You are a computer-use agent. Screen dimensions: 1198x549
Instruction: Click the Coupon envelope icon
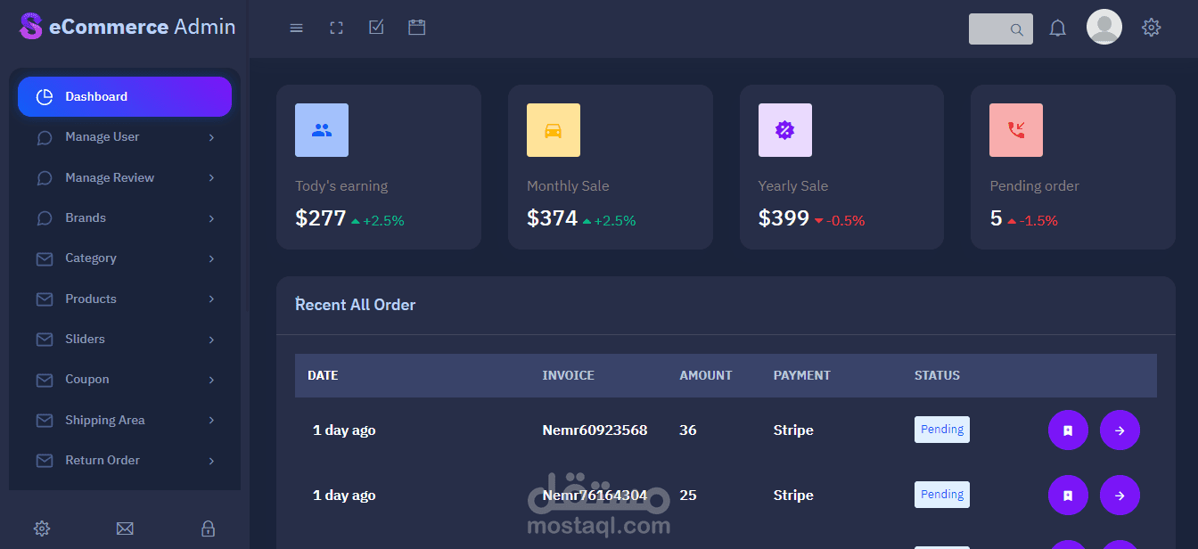point(45,381)
